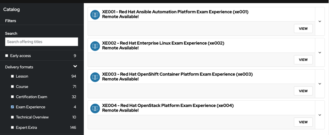Open the XE004 OpenStack Exam Experience title
This screenshot has width=329, height=135.
pyautogui.click(x=168, y=106)
